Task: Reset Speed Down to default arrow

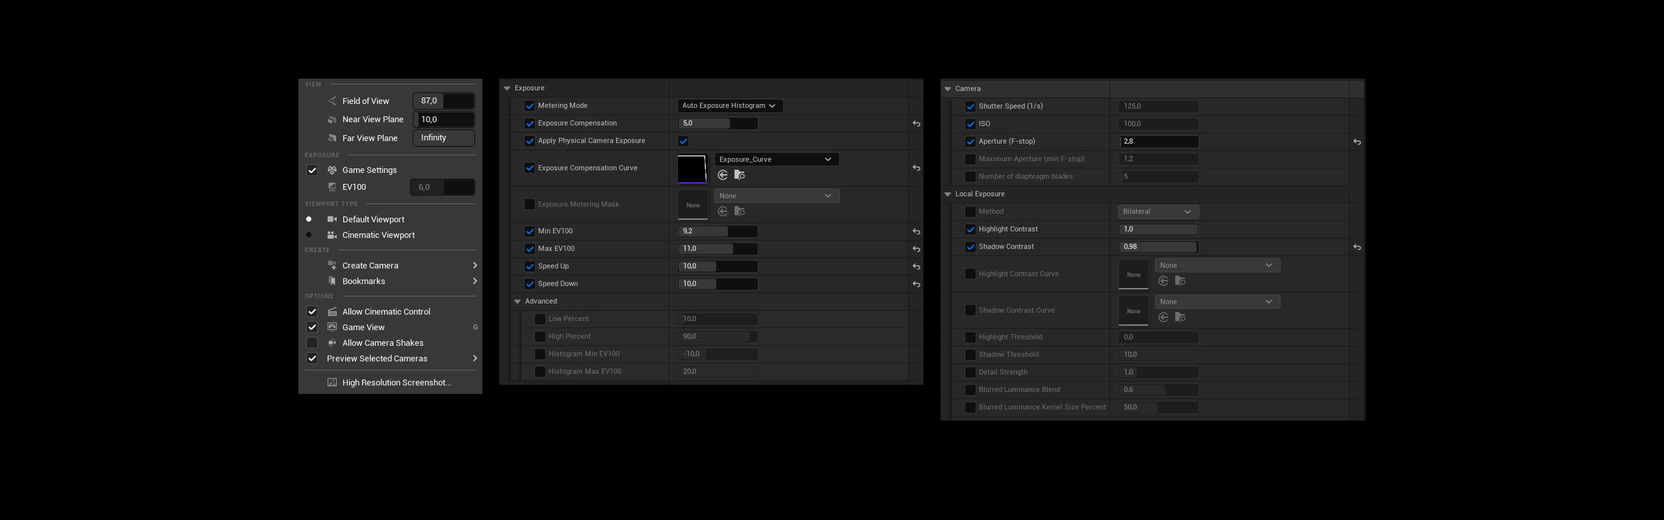Action: coord(916,284)
